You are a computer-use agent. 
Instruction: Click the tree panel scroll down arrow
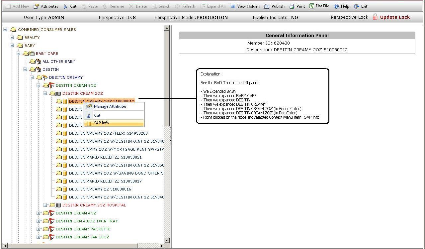167,240
